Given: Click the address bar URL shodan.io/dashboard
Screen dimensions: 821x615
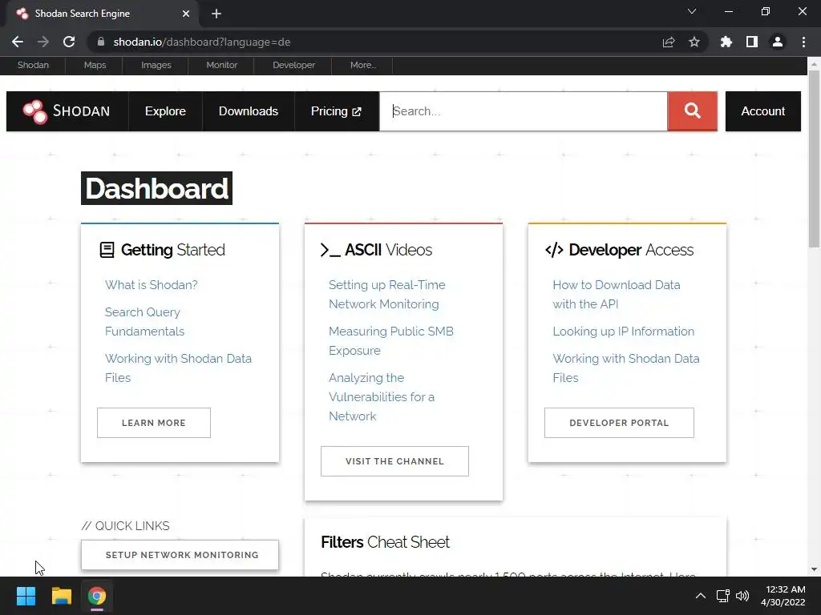Looking at the screenshot, I should coord(202,42).
